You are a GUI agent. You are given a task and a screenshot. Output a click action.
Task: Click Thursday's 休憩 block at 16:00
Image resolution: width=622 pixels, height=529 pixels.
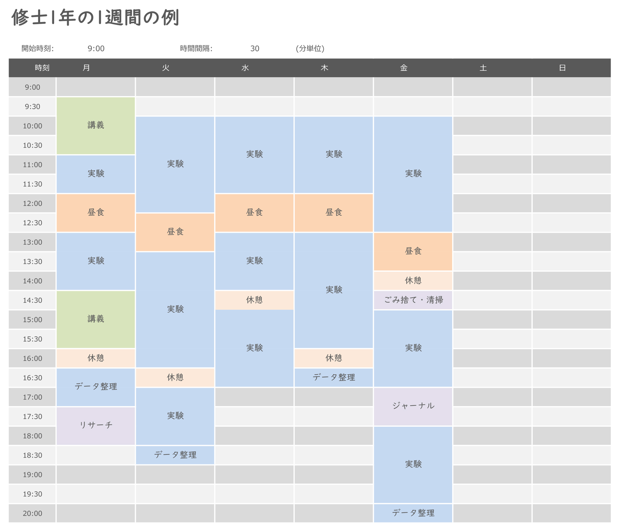333,358
